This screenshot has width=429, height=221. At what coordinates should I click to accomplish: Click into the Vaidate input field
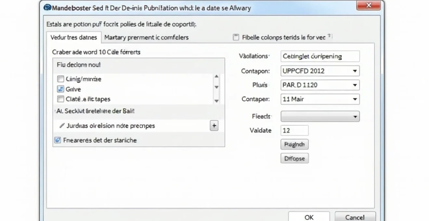pyautogui.click(x=294, y=130)
